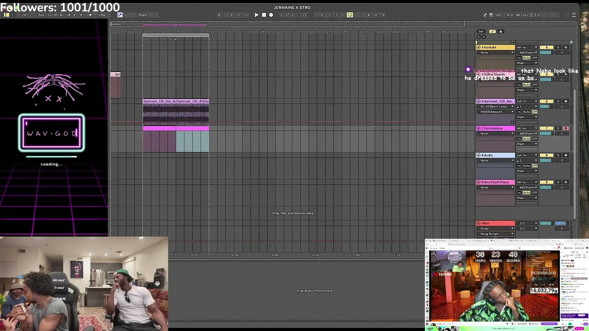The image size is (589, 331).
Task: Click the Stop transport button
Action: tap(264, 15)
